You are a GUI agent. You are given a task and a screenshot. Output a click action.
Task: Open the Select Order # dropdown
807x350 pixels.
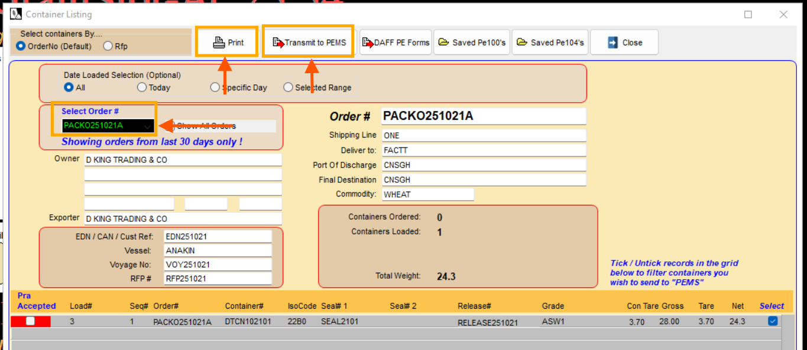(x=147, y=126)
